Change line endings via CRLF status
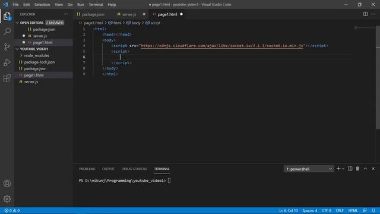 pyautogui.click(x=340, y=210)
